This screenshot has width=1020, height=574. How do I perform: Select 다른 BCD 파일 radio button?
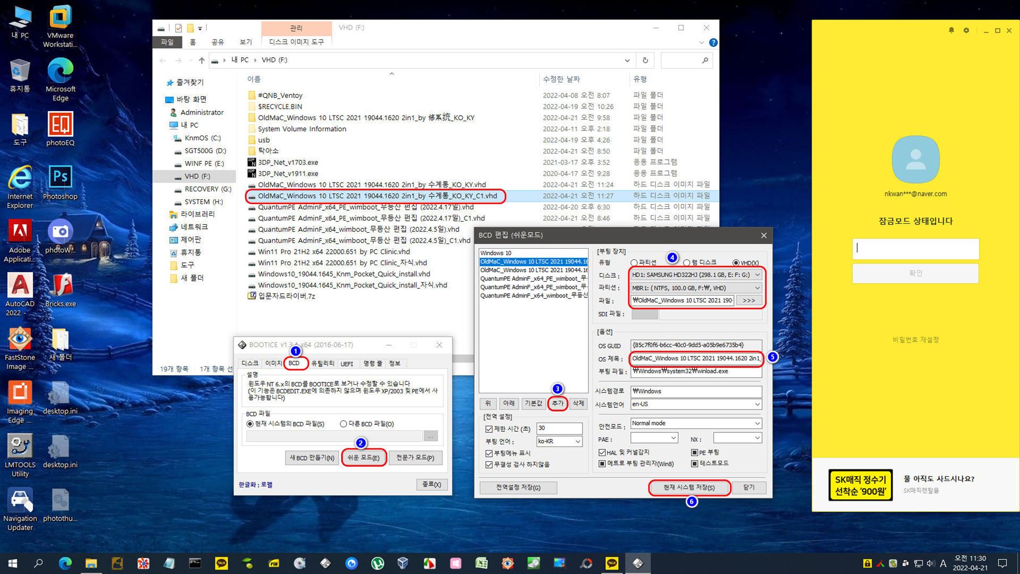click(x=343, y=424)
